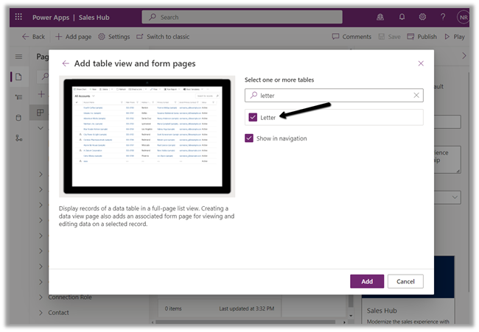Viewport: 479px width, 332px height.
Task: Open the app launcher waffle icon
Action: 18,17
